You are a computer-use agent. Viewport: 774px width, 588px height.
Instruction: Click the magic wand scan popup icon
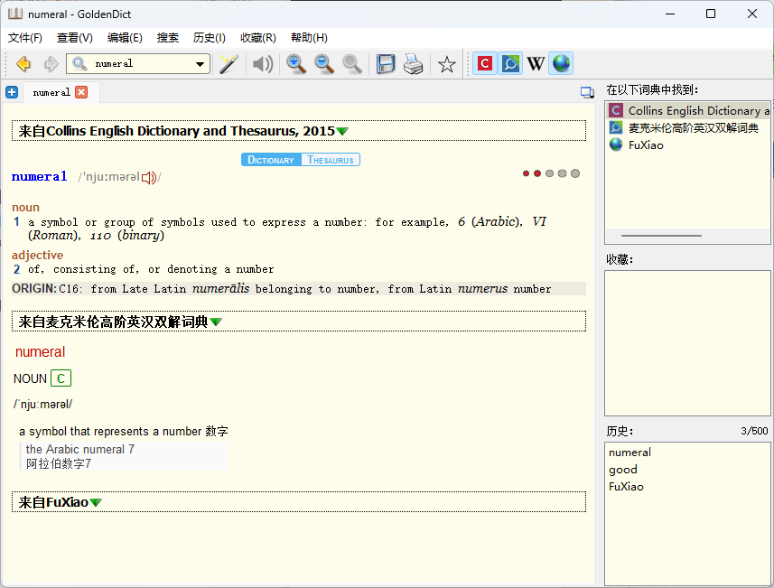coord(229,64)
